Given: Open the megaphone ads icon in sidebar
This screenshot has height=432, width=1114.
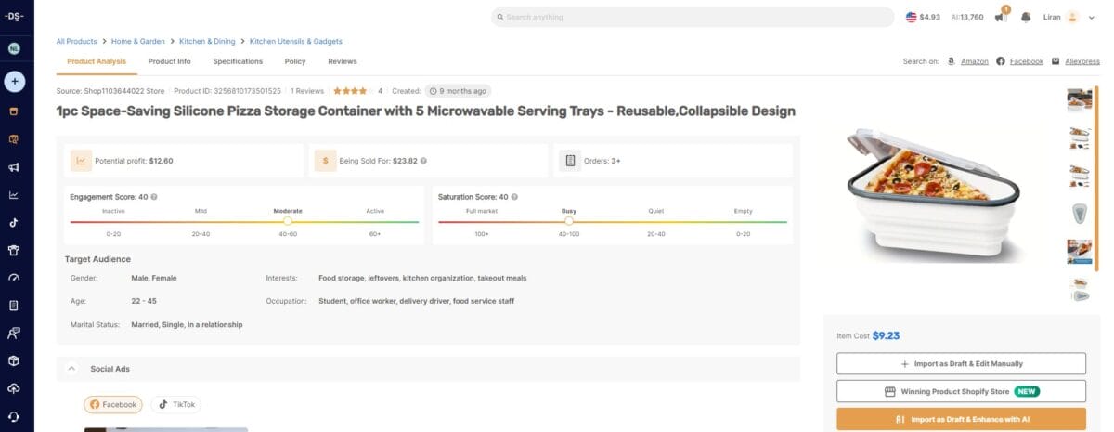Looking at the screenshot, I should (14, 167).
